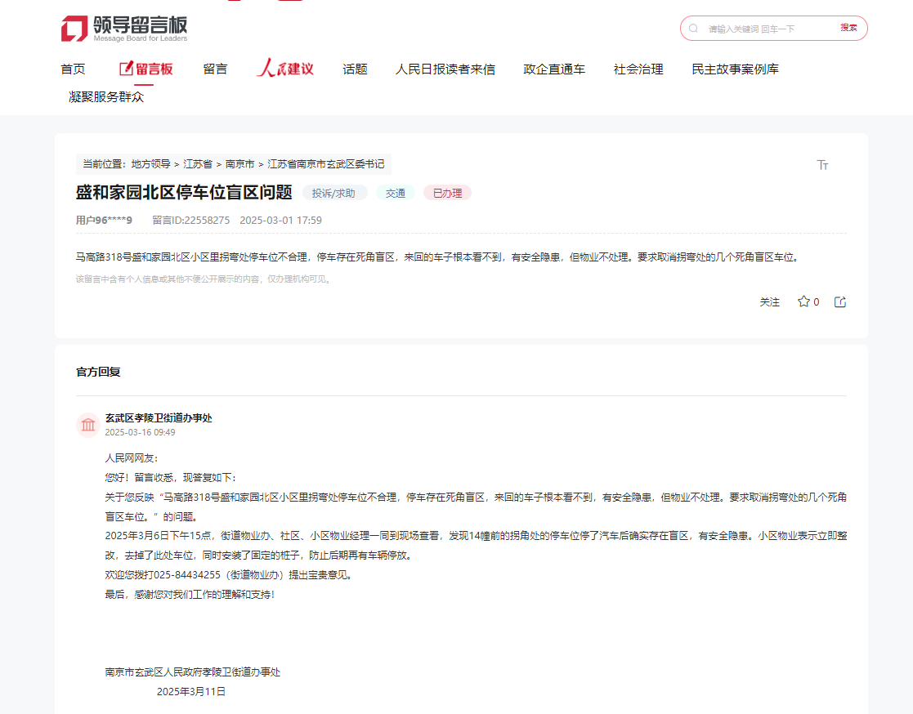The height and width of the screenshot is (714, 913).
Task: Switch to the 话题 section
Action: [355, 69]
